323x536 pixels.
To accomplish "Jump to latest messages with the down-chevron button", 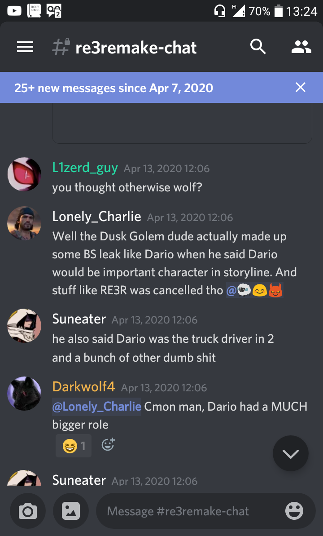I will tap(291, 453).
